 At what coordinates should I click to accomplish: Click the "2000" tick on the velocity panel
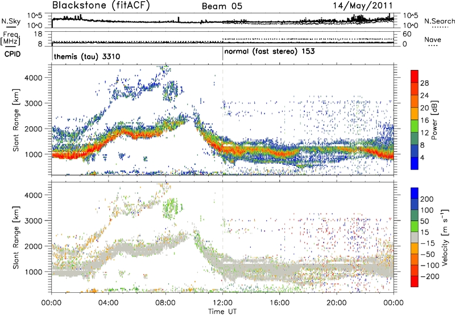click(33, 246)
